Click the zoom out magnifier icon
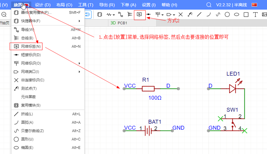Screen dimensions: 267x154 (4, 14)
